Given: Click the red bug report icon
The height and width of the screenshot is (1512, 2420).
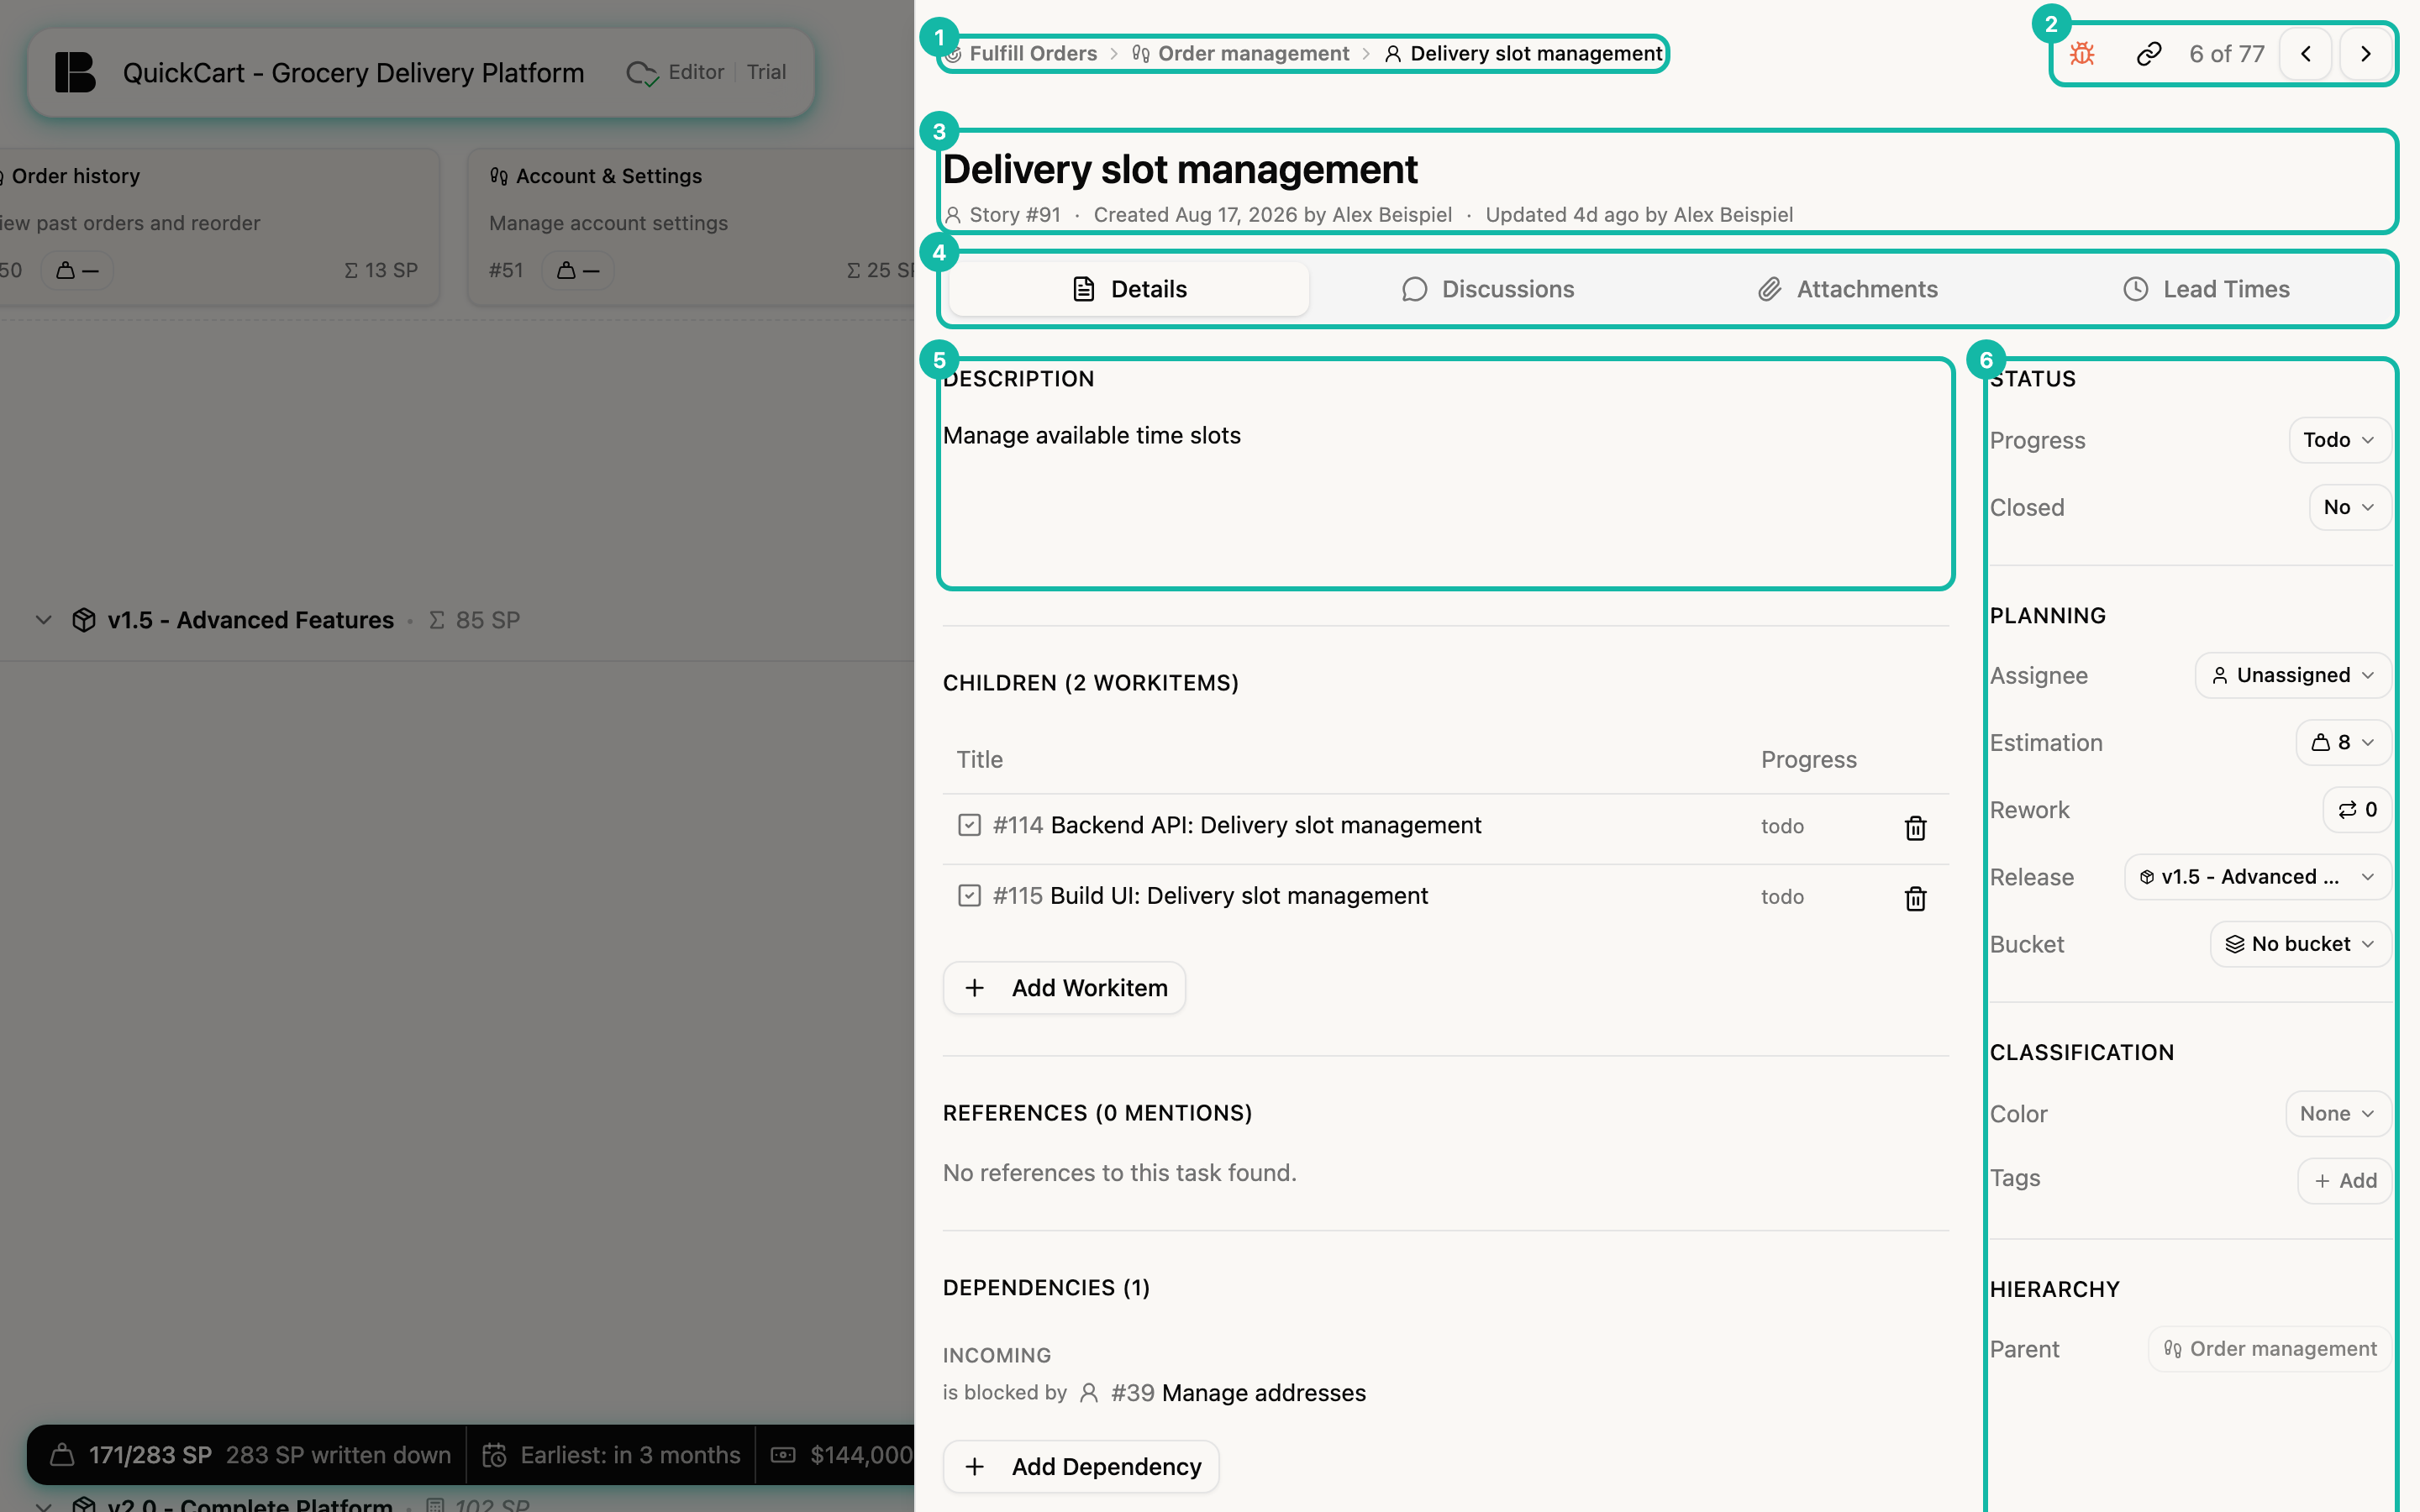Looking at the screenshot, I should tap(2082, 54).
